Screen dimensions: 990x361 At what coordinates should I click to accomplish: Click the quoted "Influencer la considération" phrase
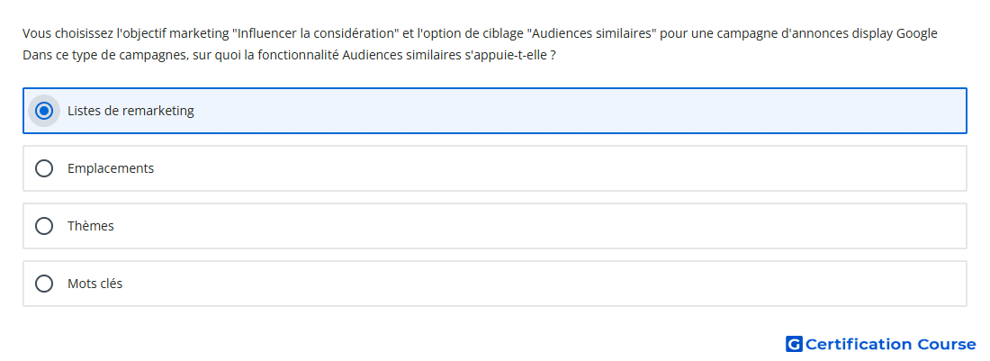coord(315,33)
